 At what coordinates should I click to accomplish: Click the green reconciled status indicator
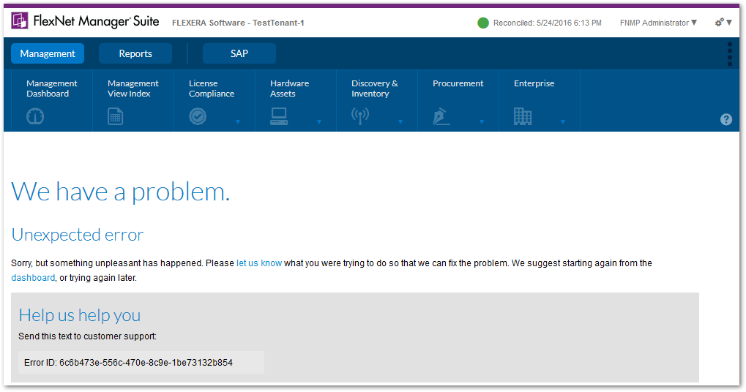pos(483,23)
